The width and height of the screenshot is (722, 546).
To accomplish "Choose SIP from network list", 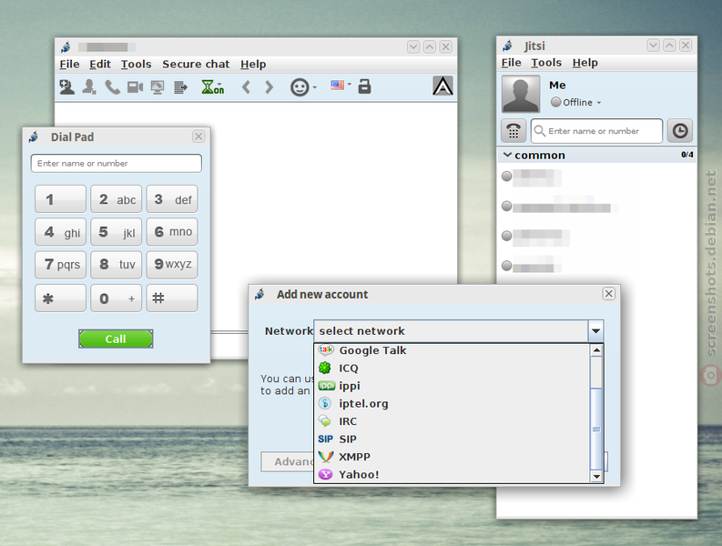I will (x=452, y=439).
